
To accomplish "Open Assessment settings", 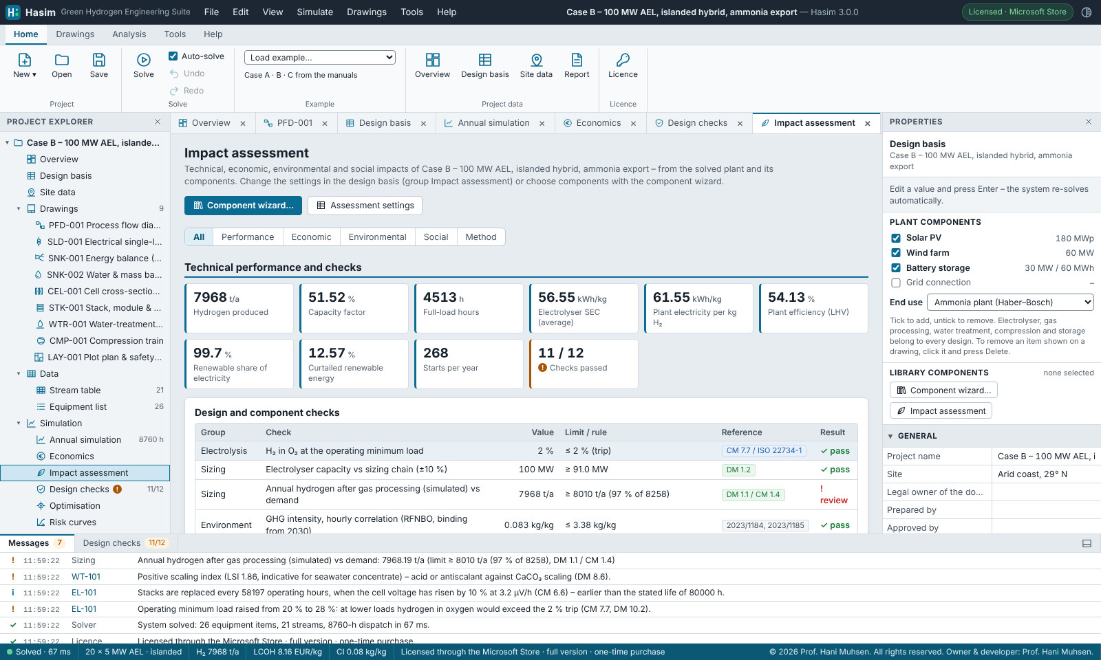I will click(365, 206).
